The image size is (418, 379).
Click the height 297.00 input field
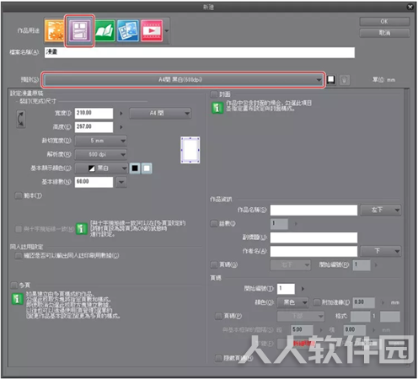94,127
